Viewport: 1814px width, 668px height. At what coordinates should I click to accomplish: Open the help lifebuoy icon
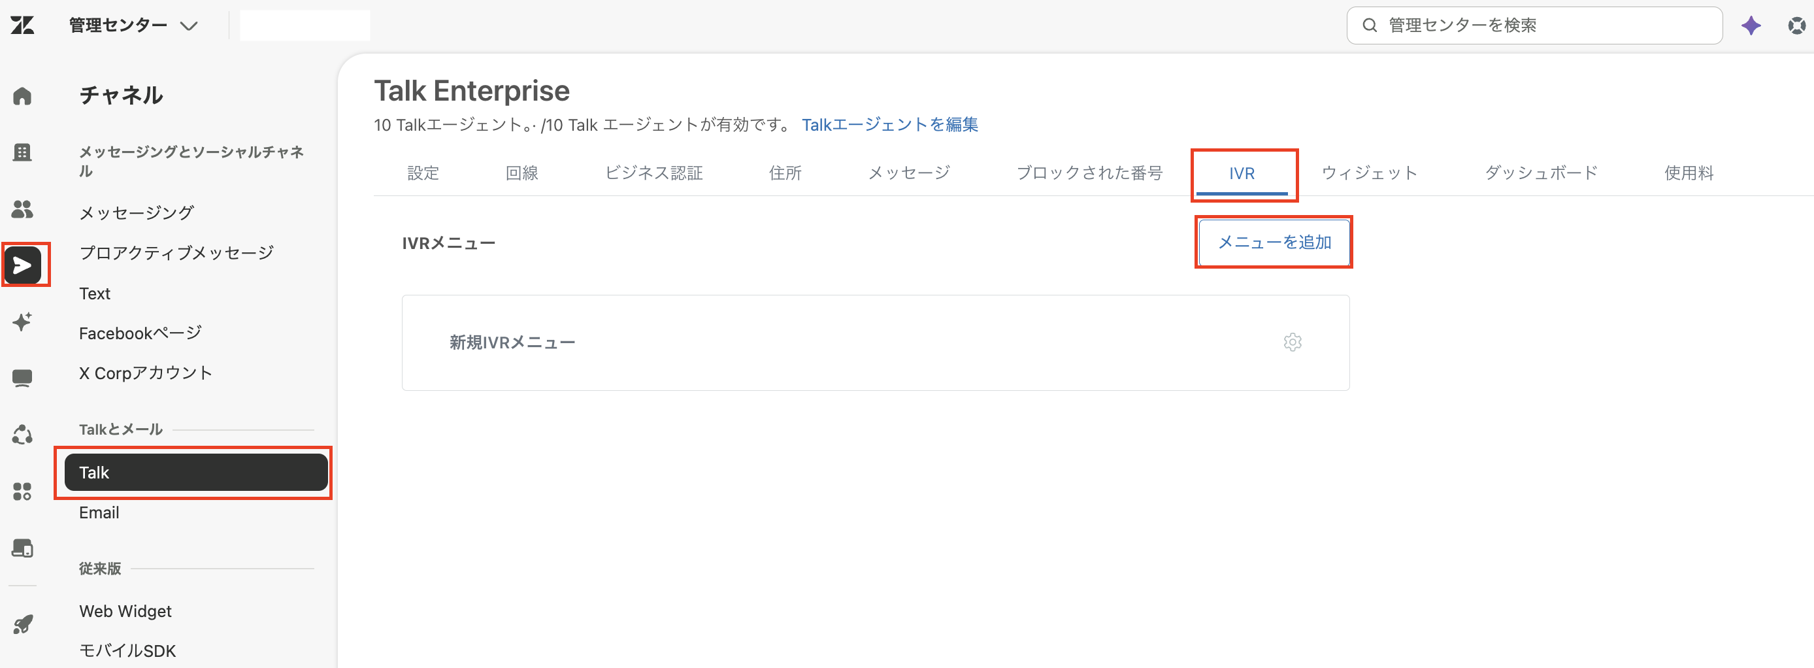click(1797, 26)
